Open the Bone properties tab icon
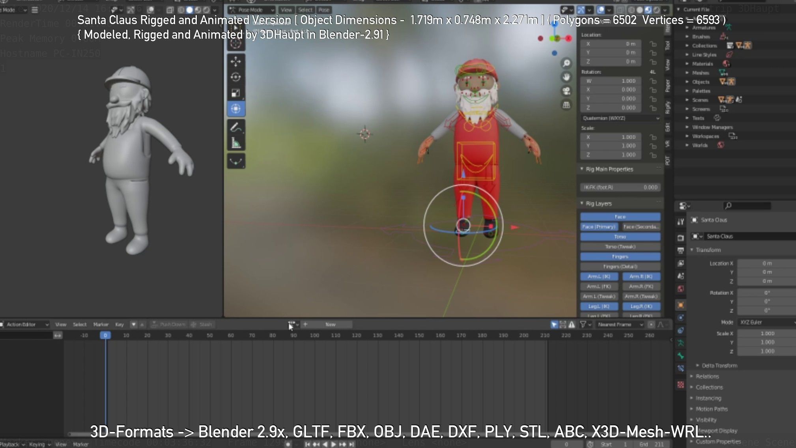This screenshot has width=796, height=448. click(680, 356)
